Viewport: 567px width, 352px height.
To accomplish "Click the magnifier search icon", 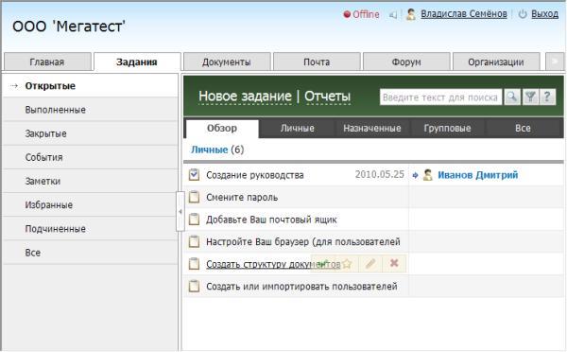I will (512, 97).
